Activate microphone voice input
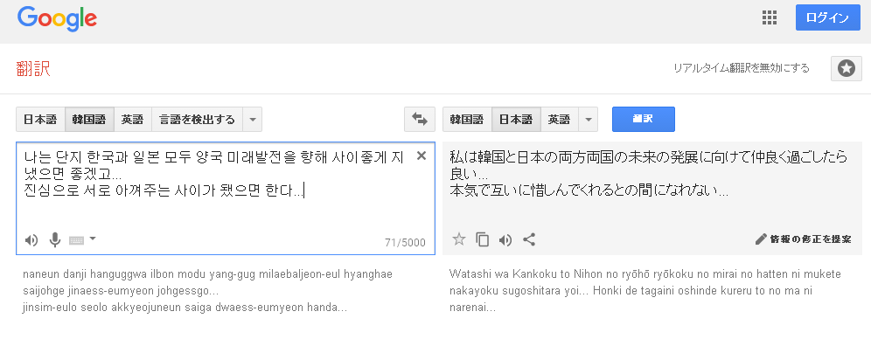The image size is (871, 346). click(54, 240)
